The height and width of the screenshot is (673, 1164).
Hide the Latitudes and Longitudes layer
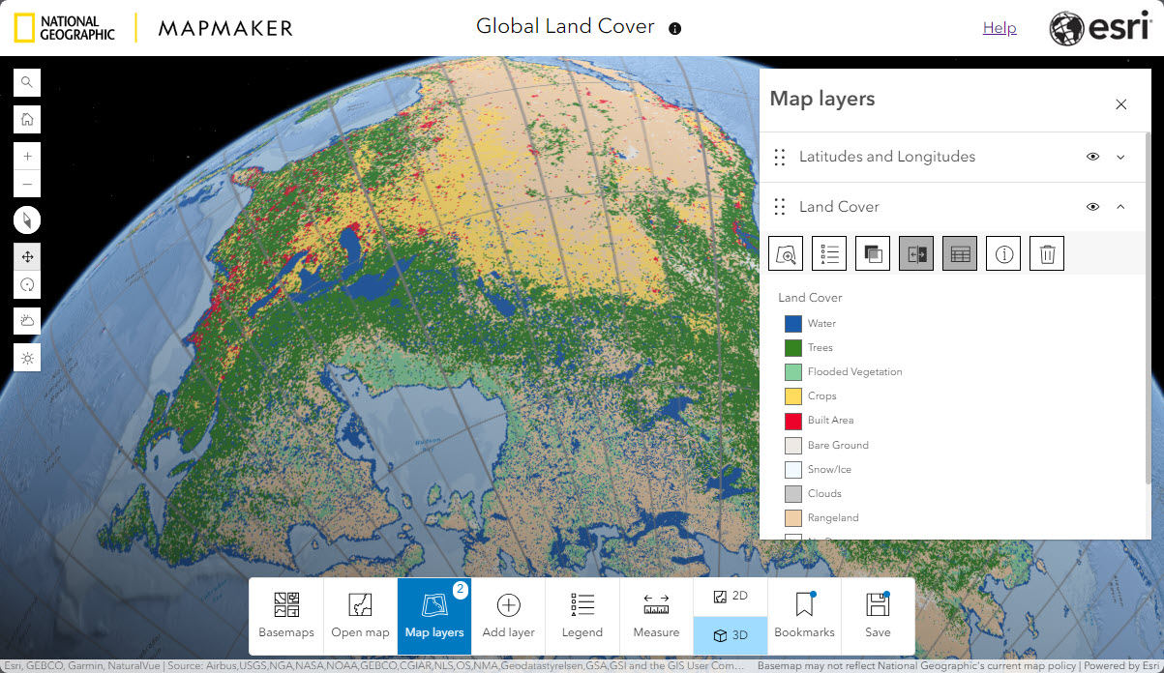1092,157
